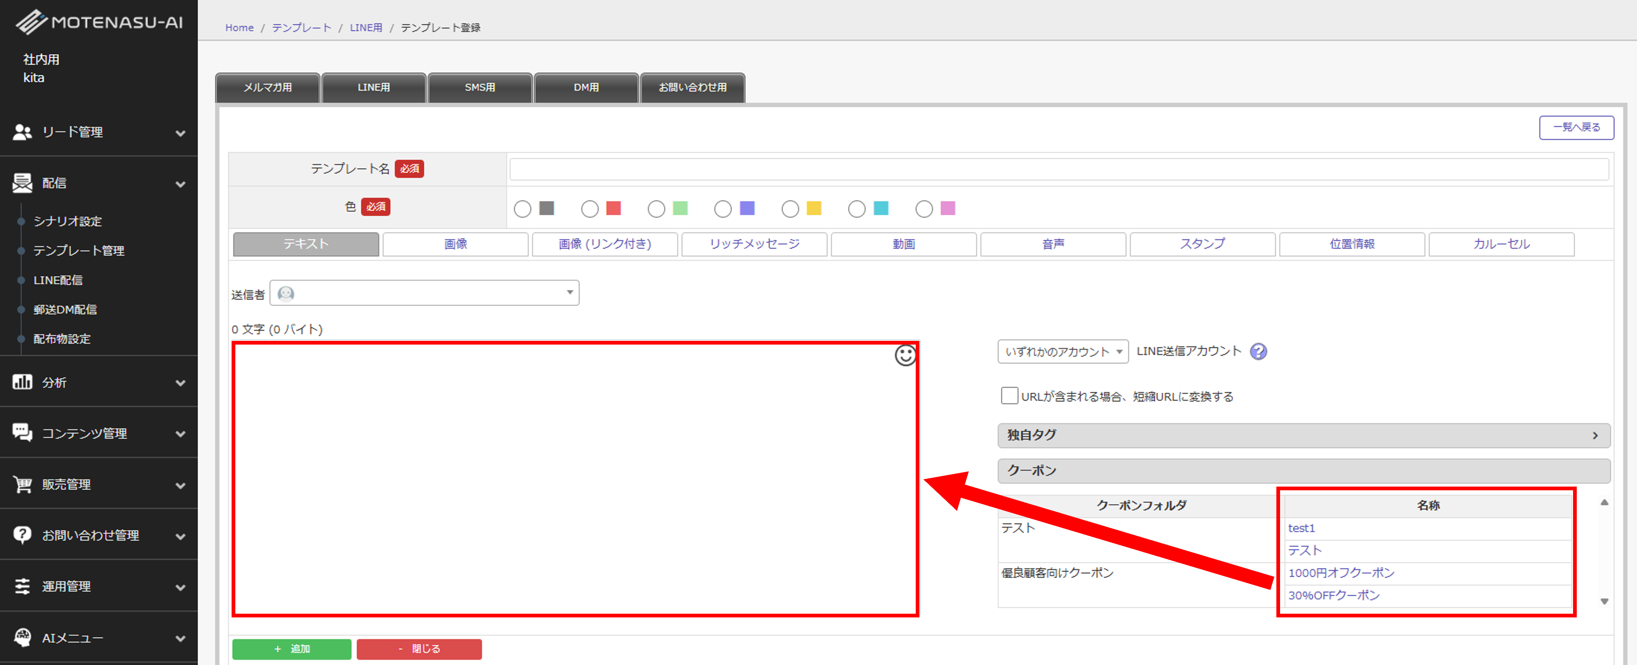
Task: Click the 販売管理 shopping cart icon
Action: (22, 484)
